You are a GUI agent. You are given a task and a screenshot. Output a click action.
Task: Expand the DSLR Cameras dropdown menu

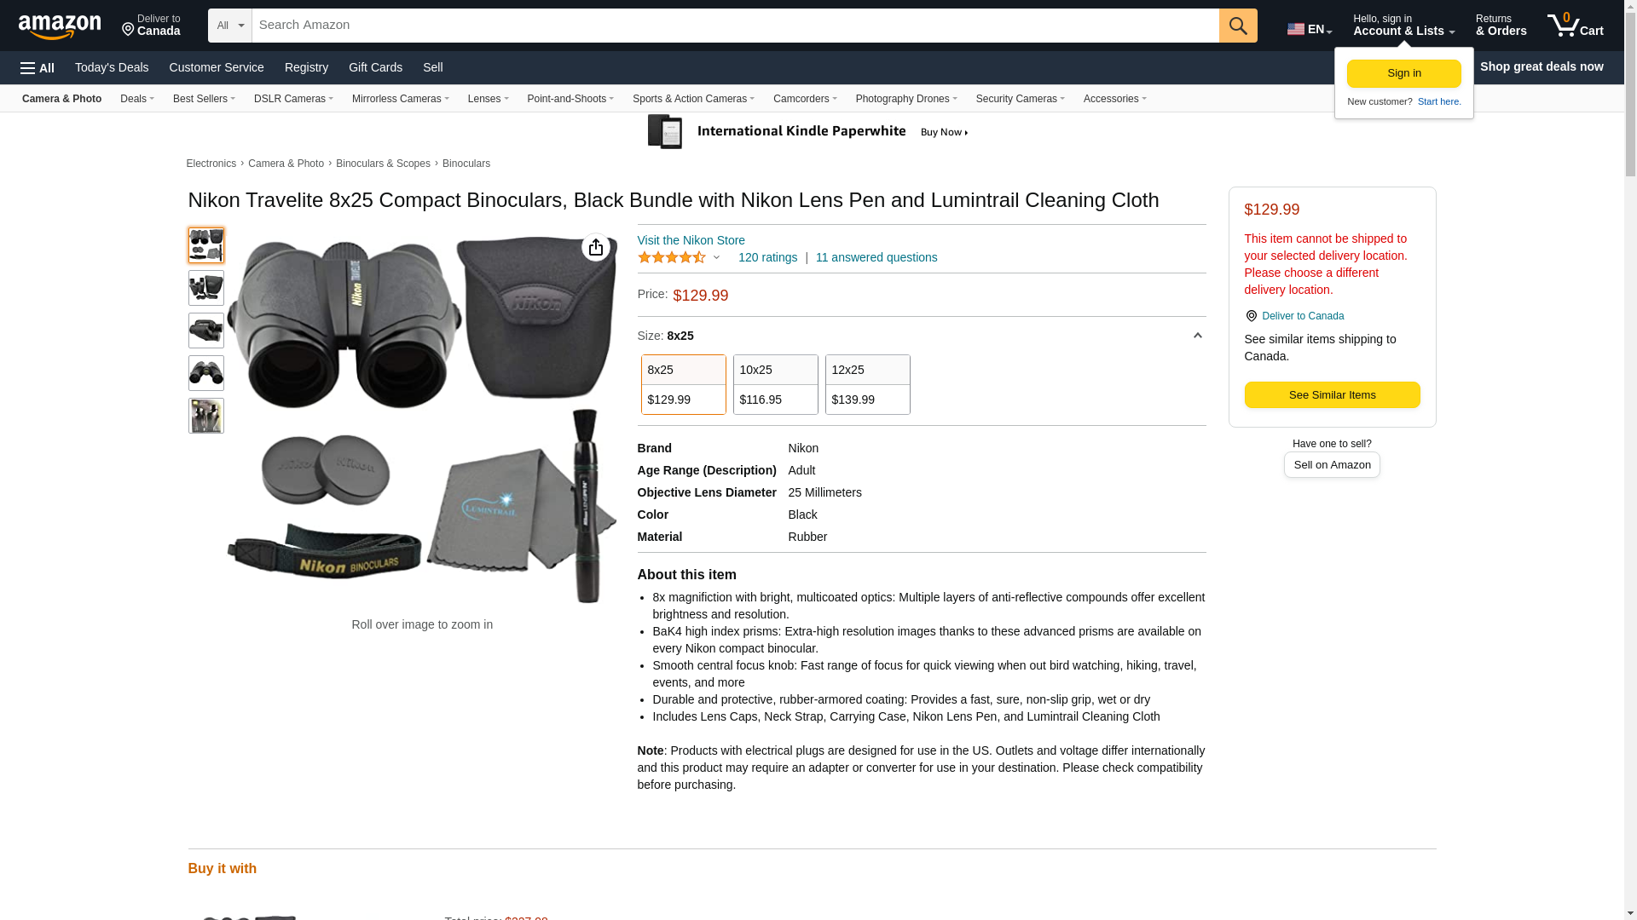tap(293, 99)
